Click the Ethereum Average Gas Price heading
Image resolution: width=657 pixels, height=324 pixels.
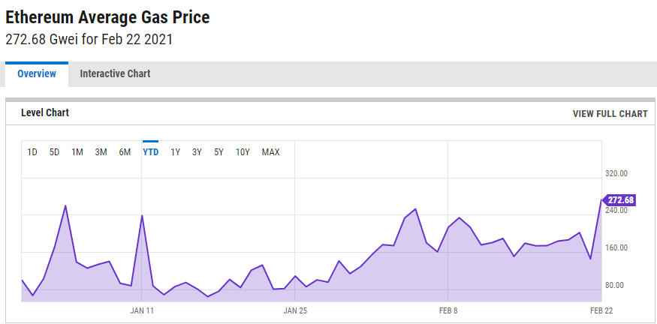[107, 17]
